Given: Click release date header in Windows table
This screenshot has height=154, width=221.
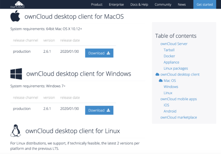Looking at the screenshot, I should pyautogui.click(x=70, y=97).
